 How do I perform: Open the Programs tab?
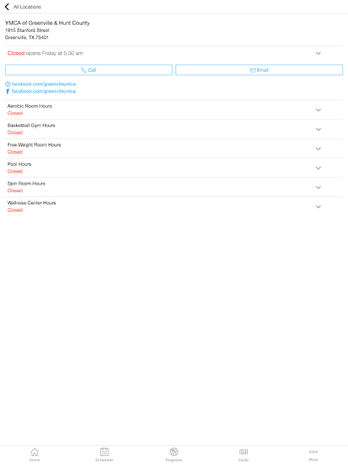coord(174,455)
